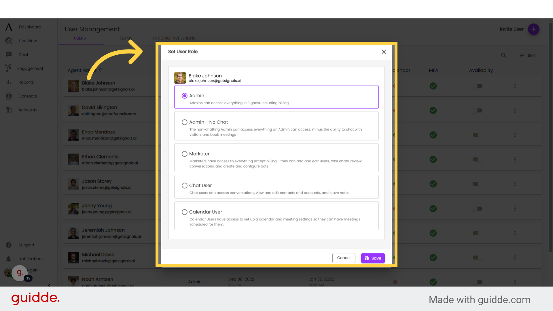Image resolution: width=553 pixels, height=311 pixels.
Task: Pick the Chat User role
Action: (185, 185)
